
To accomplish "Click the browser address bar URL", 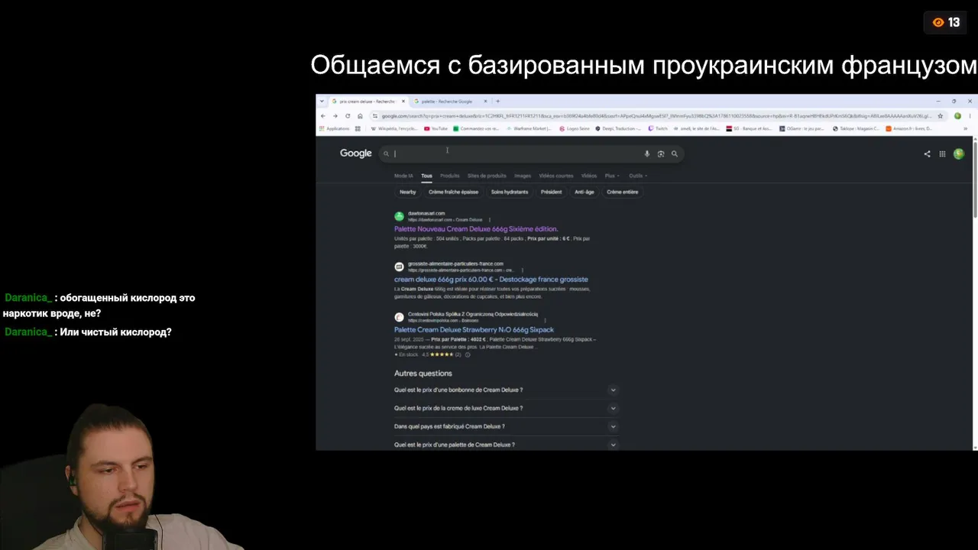I will coord(656,116).
